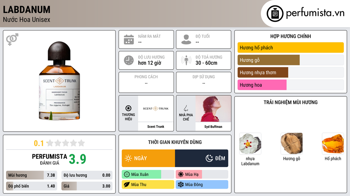Click the moon icon beside ĐÊM
This screenshot has height=196, width=350.
pos(209,158)
